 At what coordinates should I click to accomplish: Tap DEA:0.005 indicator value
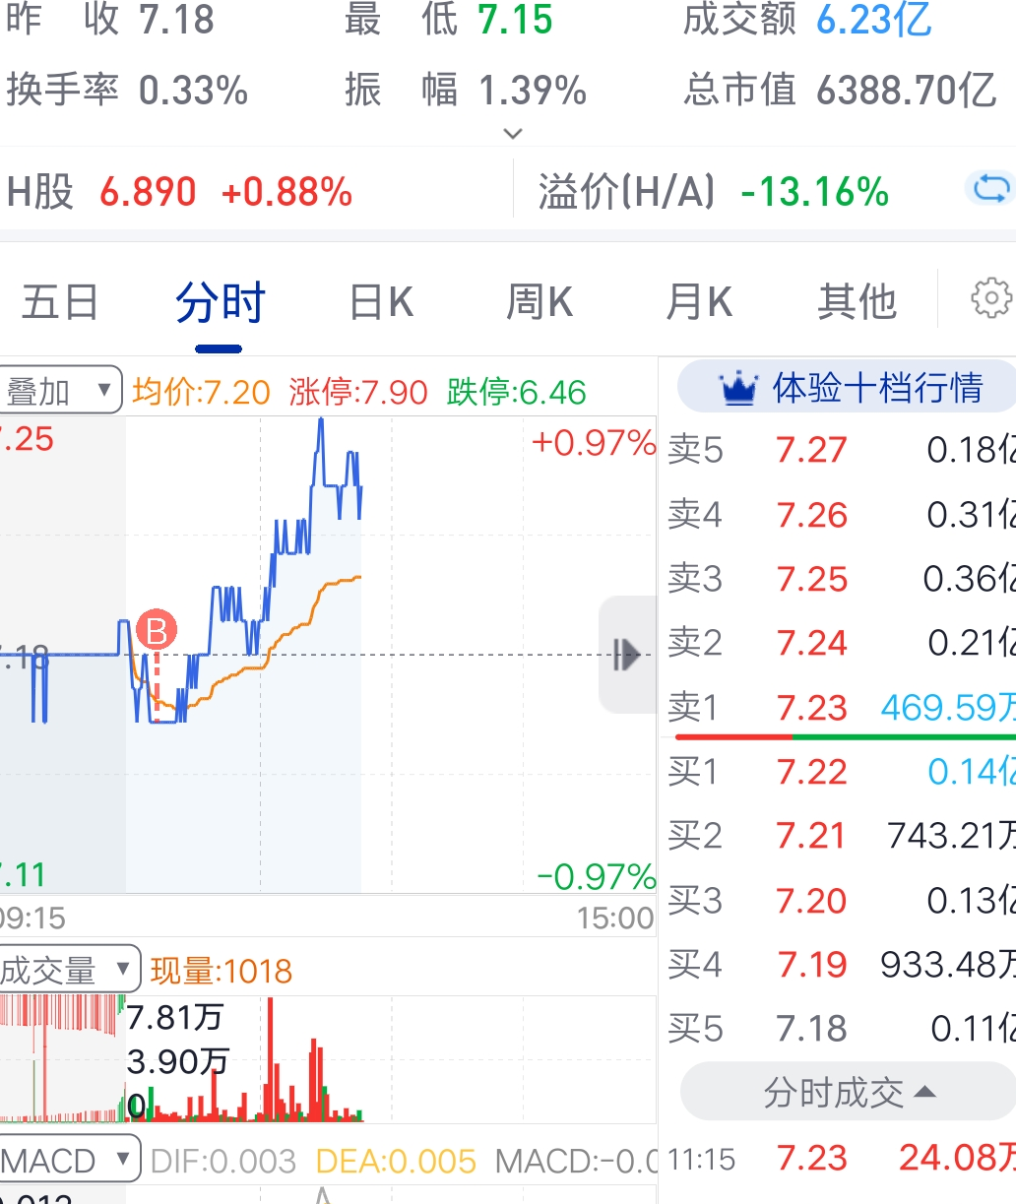pyautogui.click(x=396, y=1162)
